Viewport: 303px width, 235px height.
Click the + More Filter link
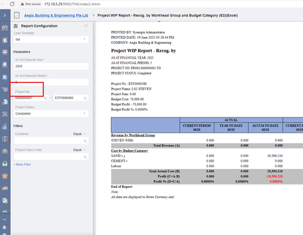(x=22, y=165)
